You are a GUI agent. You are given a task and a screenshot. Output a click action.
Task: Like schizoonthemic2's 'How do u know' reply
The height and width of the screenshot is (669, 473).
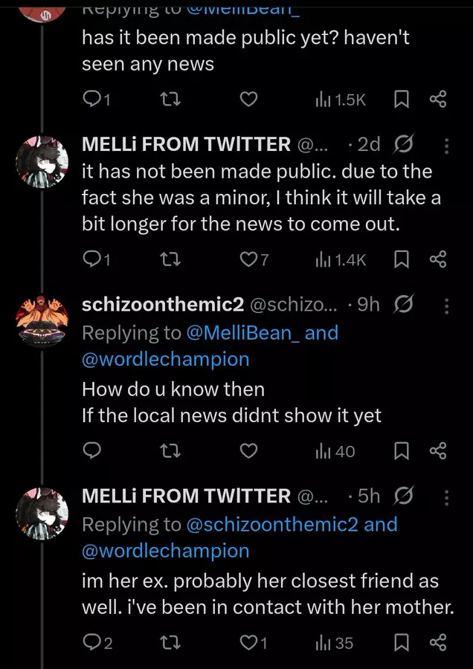251,451
